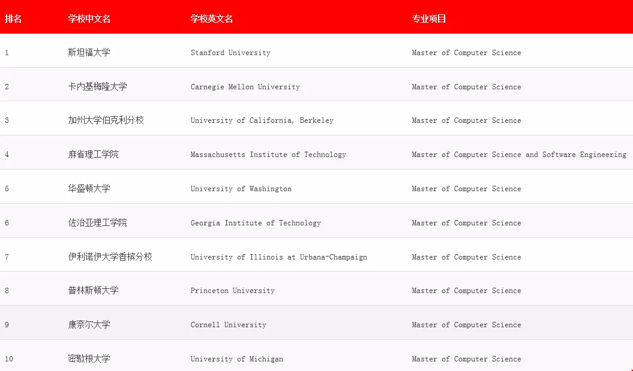Screen dimensions: 633x371
Task: Click 加州大学伯克利分校 school name
Action: pyautogui.click(x=106, y=120)
